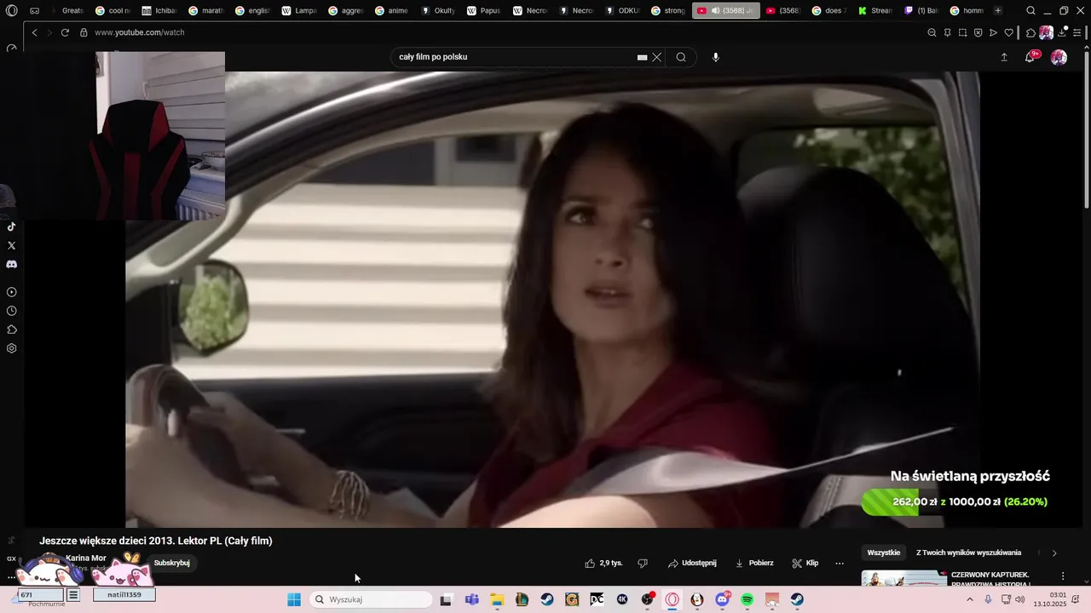Open the Czerwony Kapturek video thumbnail

903,578
